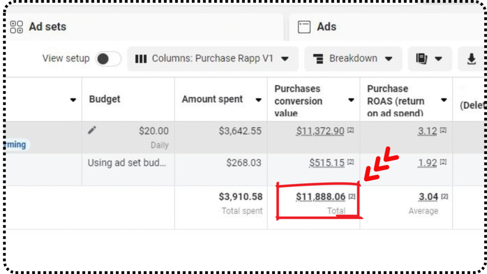The width and height of the screenshot is (487, 274).
Task: Click the download export icon
Action: [471, 59]
